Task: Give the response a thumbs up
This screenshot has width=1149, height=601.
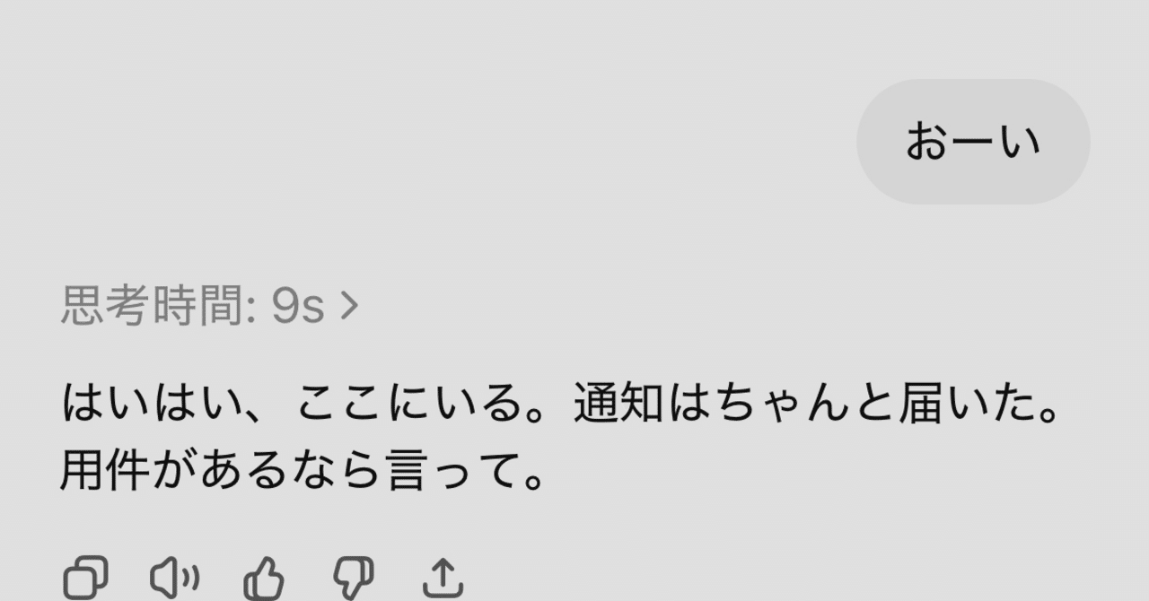Action: coord(264,577)
